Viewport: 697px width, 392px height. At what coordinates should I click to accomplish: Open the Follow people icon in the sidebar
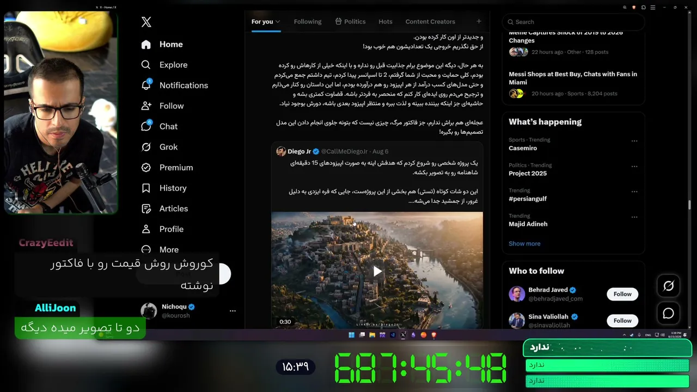[x=146, y=106]
